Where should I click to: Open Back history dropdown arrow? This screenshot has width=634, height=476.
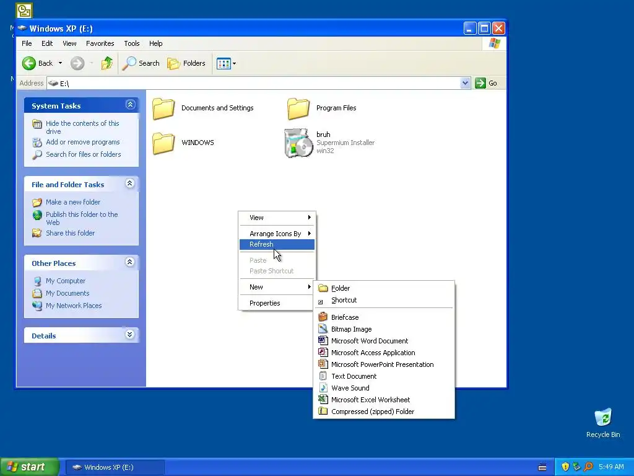coord(60,63)
